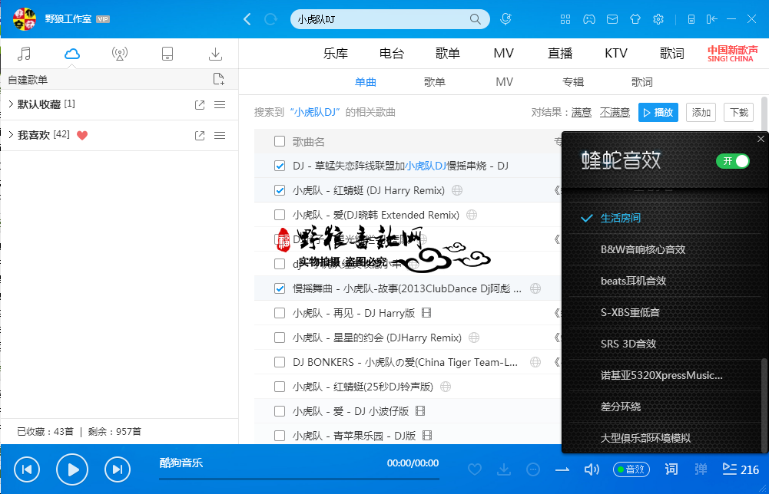Open more options ellipsis in player bar
Image resolution: width=769 pixels, height=494 pixels.
[533, 469]
